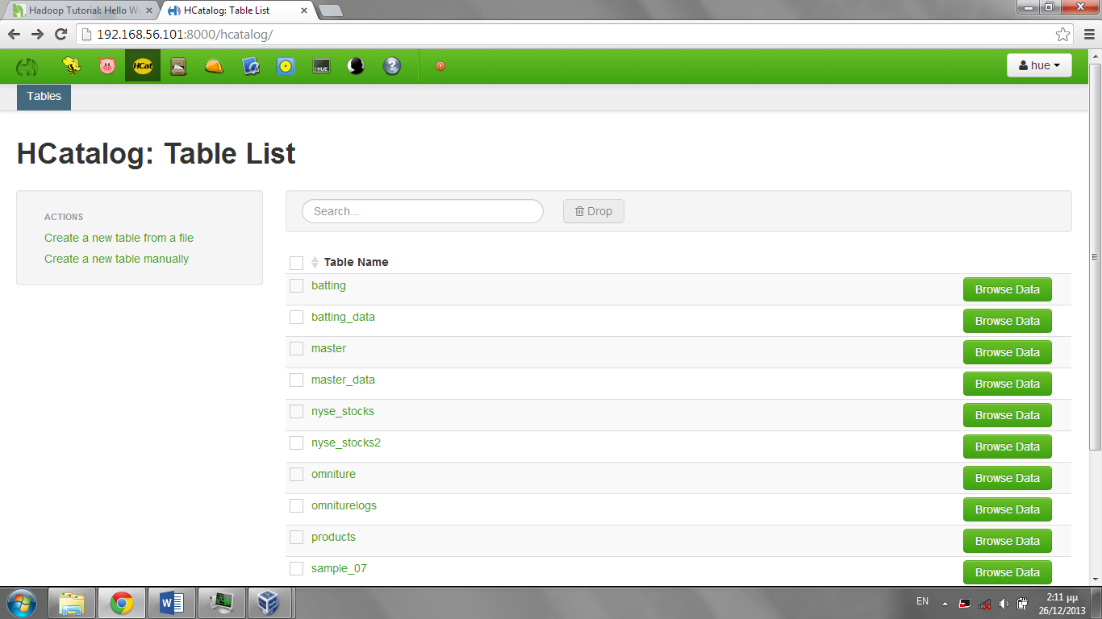Check the batting table checkbox

[x=296, y=285]
